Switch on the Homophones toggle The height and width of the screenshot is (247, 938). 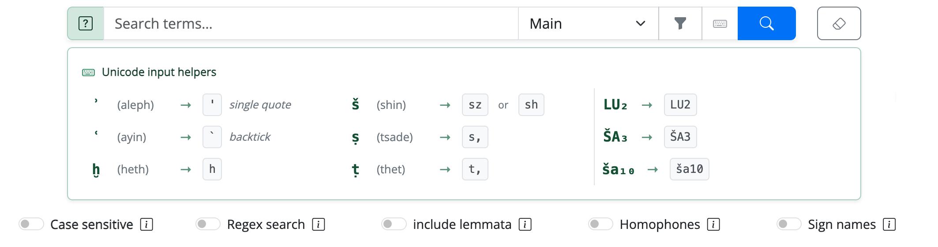coord(601,224)
